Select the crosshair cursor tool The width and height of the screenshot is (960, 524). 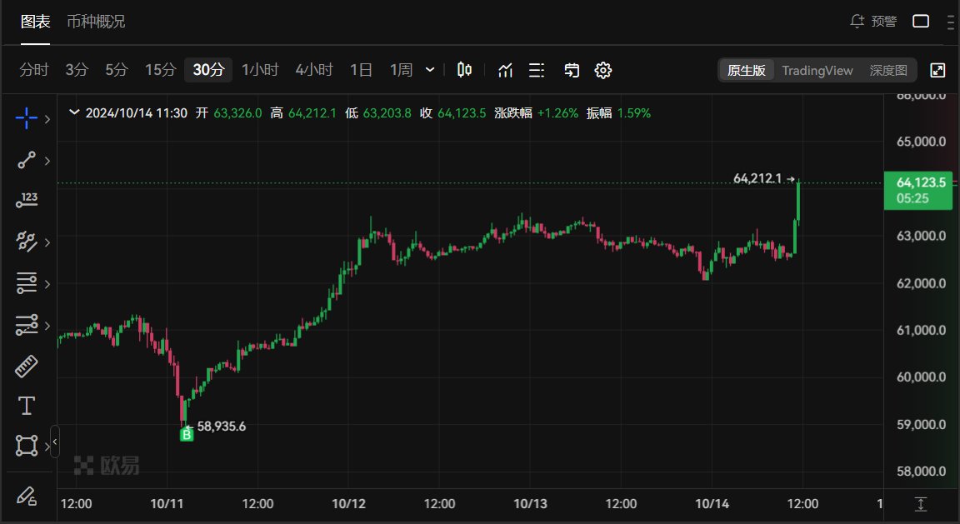coord(27,118)
